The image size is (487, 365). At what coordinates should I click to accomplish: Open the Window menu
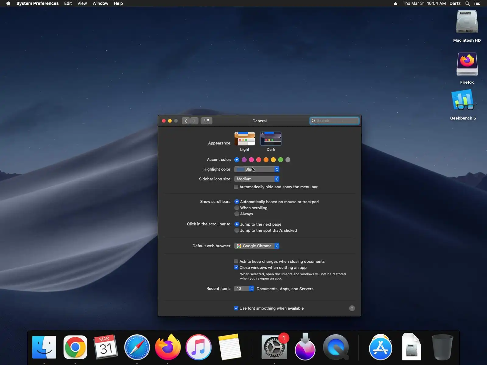pyautogui.click(x=100, y=3)
